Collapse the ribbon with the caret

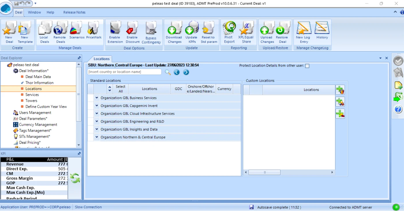coord(395,12)
